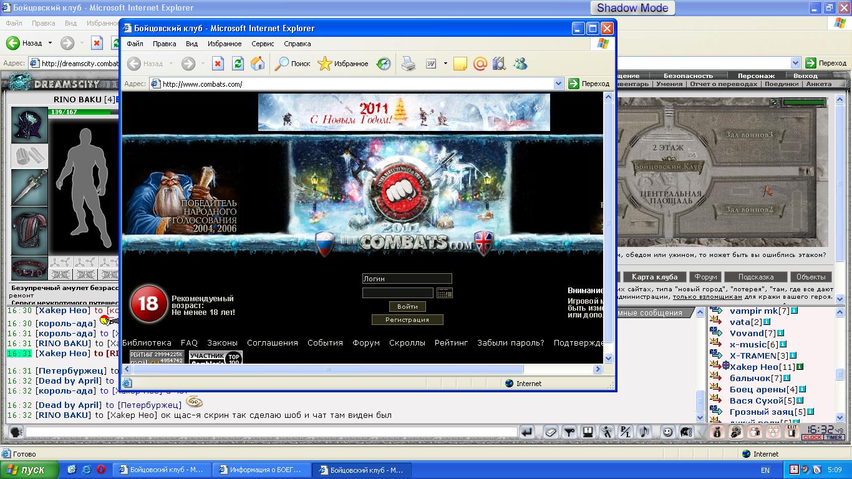Image resolution: width=852 pixels, height=479 pixels.
Task: Click the Войти login button
Action: (407, 306)
